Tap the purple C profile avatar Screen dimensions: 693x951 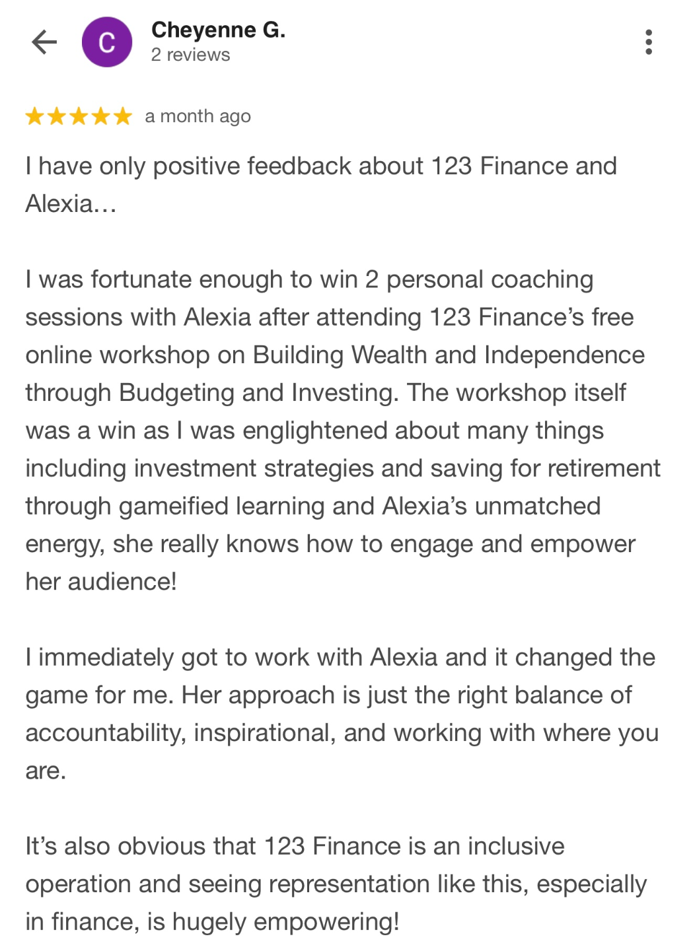(107, 42)
